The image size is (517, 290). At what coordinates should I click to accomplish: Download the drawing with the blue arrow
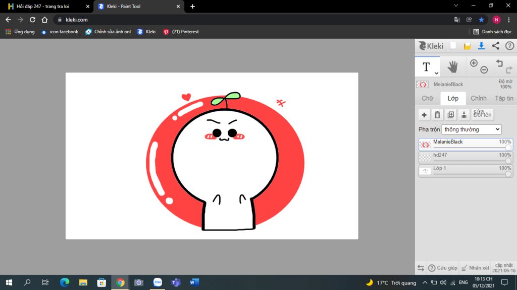pos(481,46)
